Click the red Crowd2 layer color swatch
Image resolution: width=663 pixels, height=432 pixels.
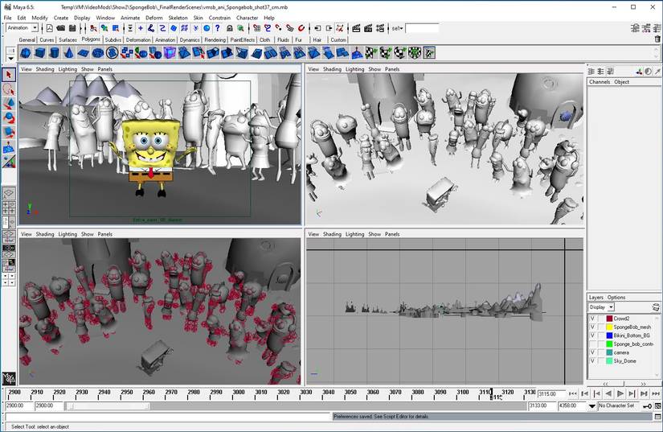[609, 319]
